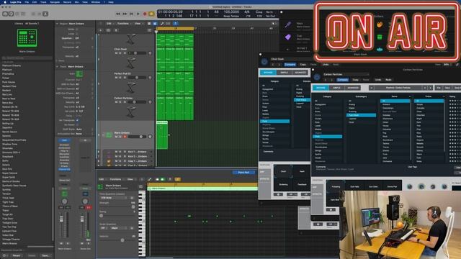Image resolution: width=461 pixels, height=259 pixels.
Task: Select SIMPLE tab in Carbon Particles plugin
Action: pos(336,88)
